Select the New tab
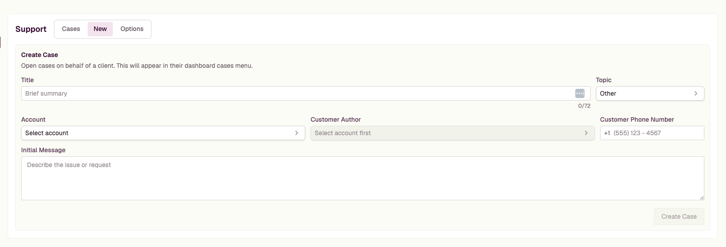The height and width of the screenshot is (247, 726). pos(100,29)
